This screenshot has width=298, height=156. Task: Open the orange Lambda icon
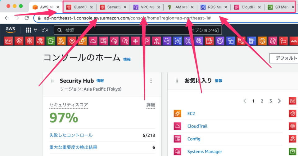[61, 41]
